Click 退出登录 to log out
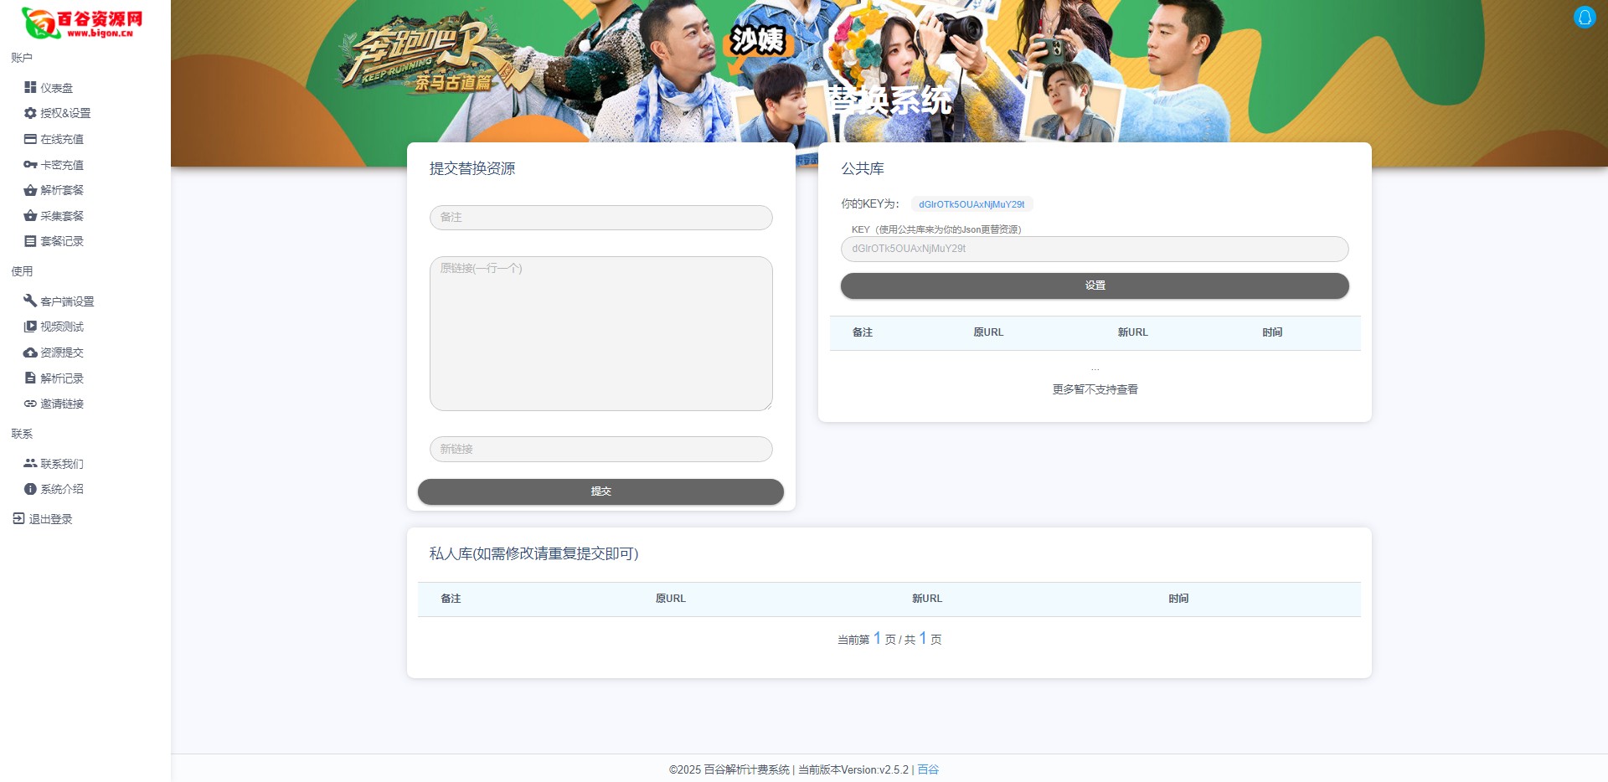This screenshot has width=1608, height=782. [x=49, y=518]
